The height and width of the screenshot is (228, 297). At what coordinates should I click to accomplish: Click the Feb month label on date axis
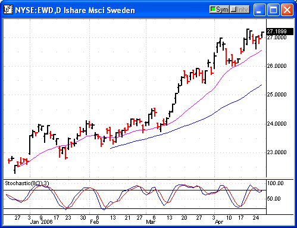95,222
